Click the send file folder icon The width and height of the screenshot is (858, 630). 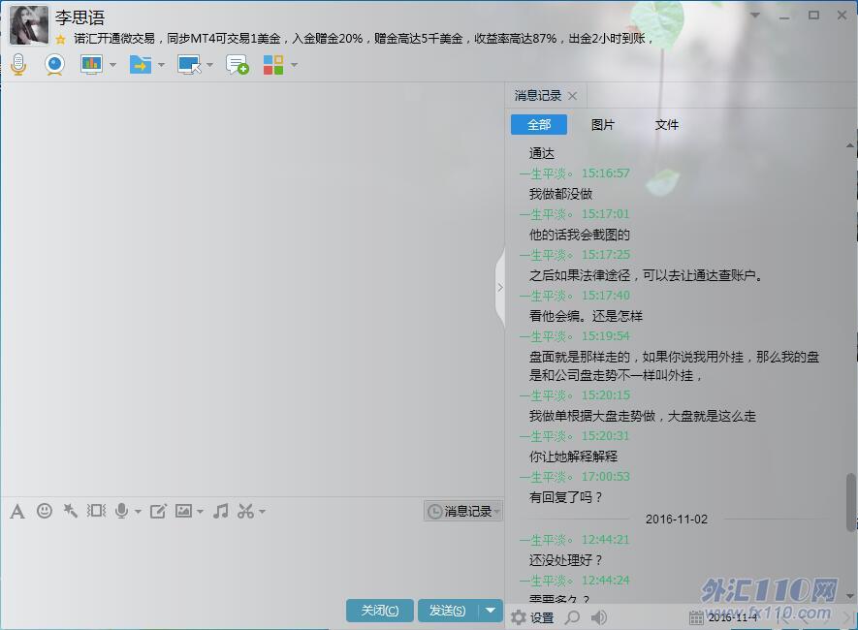[x=141, y=65]
